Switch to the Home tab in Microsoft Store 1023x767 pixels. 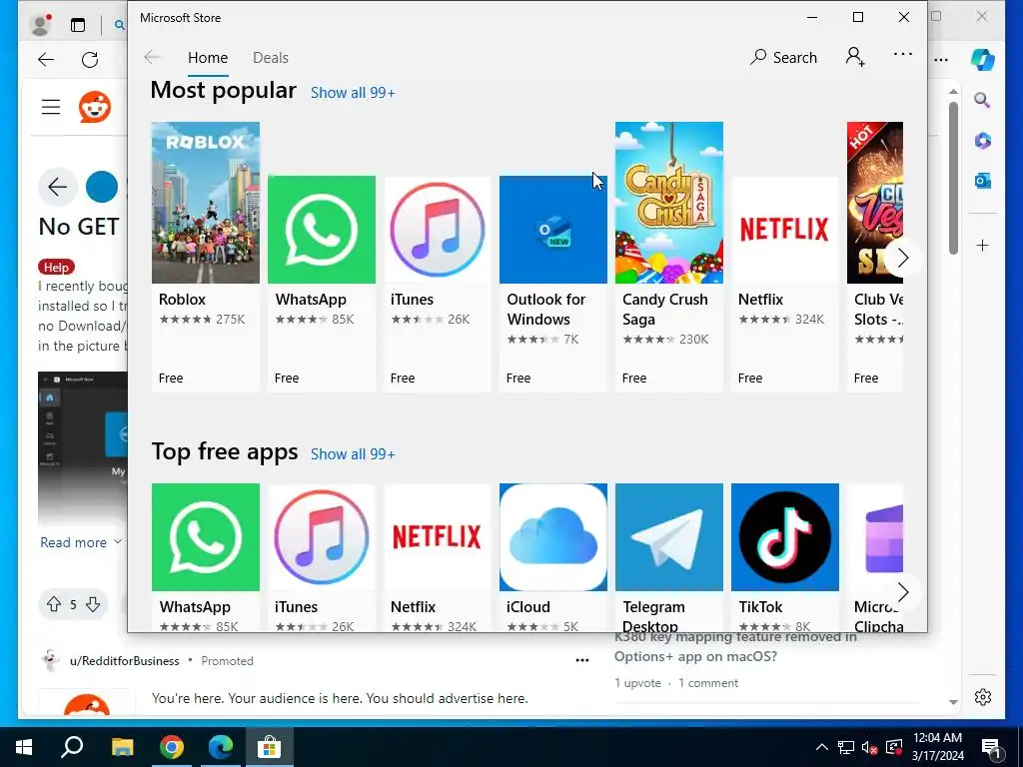[208, 57]
